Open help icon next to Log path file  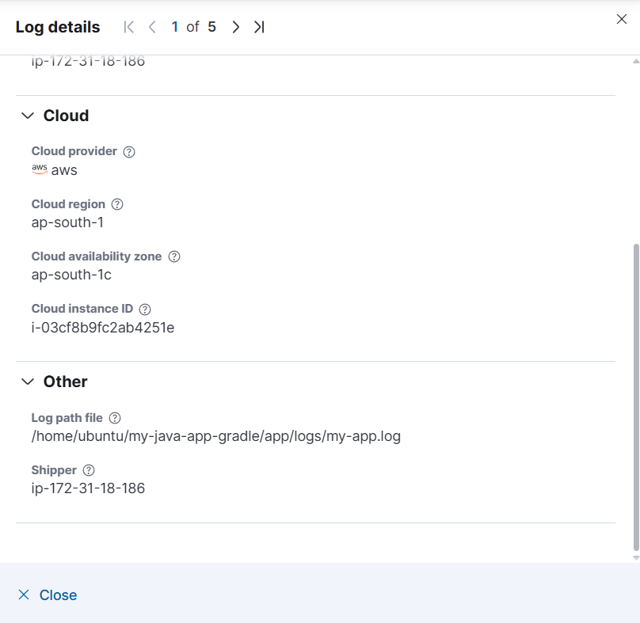pyautogui.click(x=115, y=418)
